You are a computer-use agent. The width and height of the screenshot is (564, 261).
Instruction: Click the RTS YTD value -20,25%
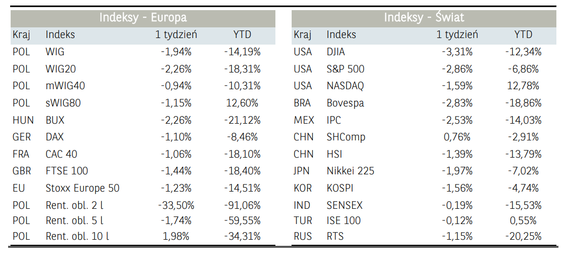(523, 236)
